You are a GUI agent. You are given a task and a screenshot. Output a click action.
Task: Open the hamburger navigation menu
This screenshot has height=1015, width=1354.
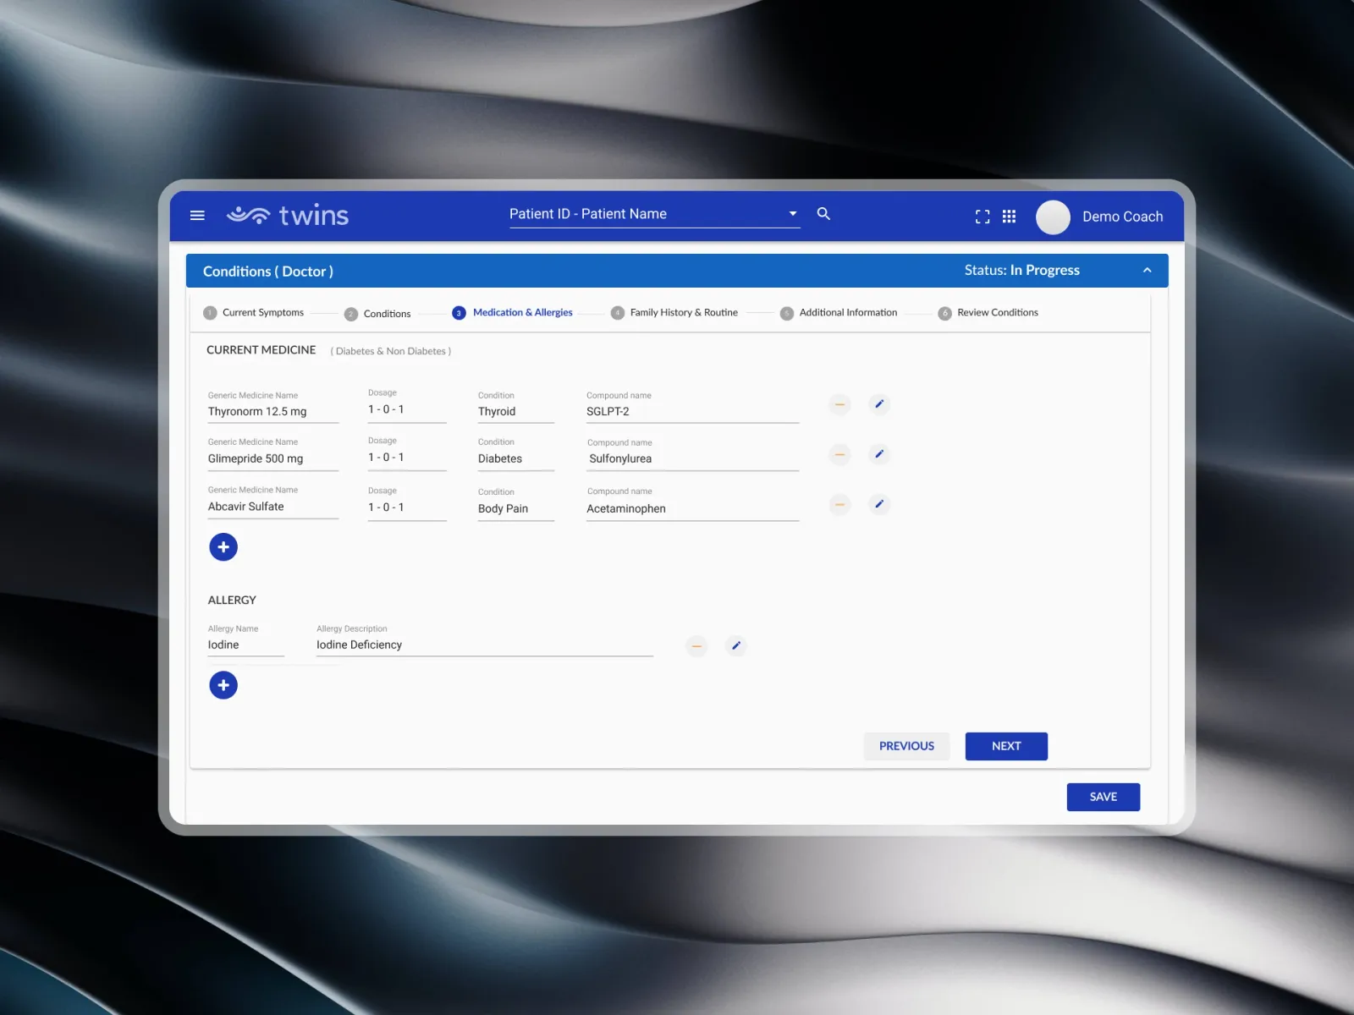[x=197, y=216]
